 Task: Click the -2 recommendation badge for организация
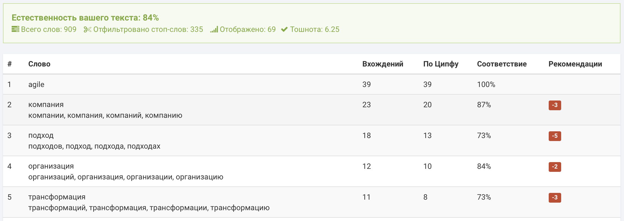555,167
